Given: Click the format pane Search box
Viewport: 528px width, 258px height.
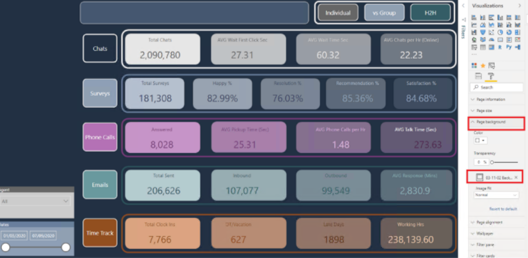Looking at the screenshot, I should pyautogui.click(x=497, y=88).
